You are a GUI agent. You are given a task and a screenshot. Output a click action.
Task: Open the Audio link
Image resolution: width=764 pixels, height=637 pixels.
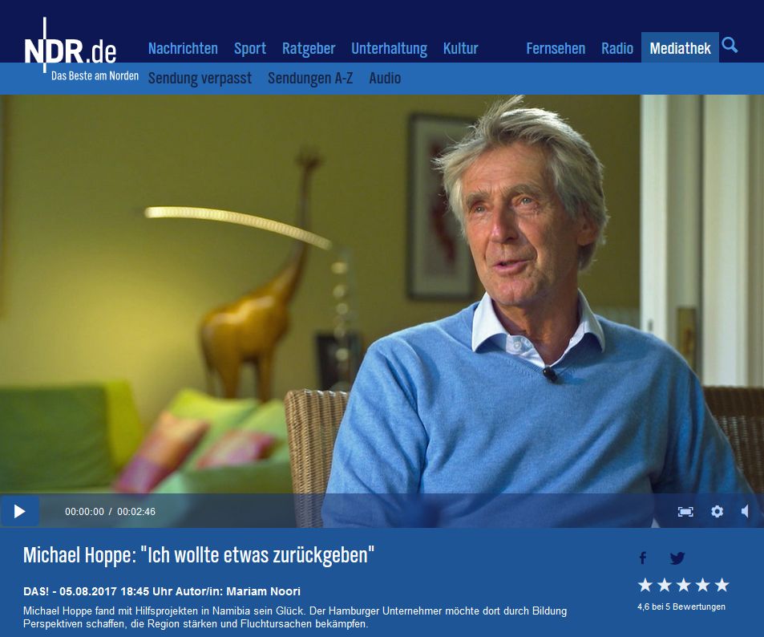(x=385, y=78)
